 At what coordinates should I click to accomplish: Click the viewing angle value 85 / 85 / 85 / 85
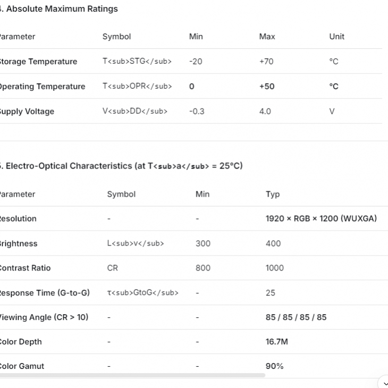pyautogui.click(x=296, y=317)
